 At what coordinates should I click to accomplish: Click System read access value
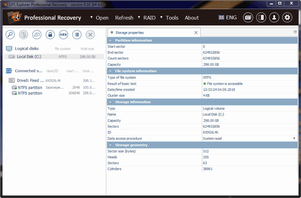click(x=212, y=138)
